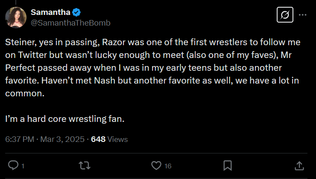Click the reply count 1
This screenshot has width=316, height=179.
(x=23, y=166)
